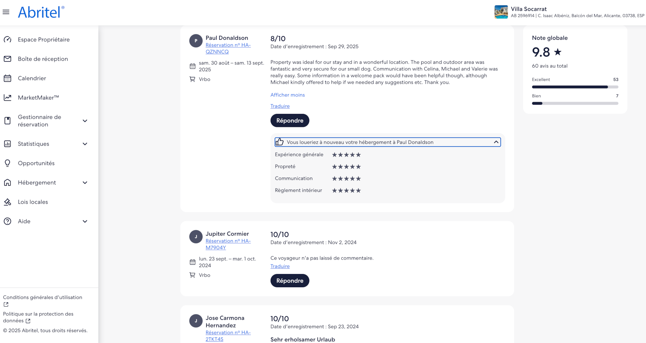The height and width of the screenshot is (343, 646).
Task: Click the Opportunités lightbulb icon
Action: coord(7,163)
